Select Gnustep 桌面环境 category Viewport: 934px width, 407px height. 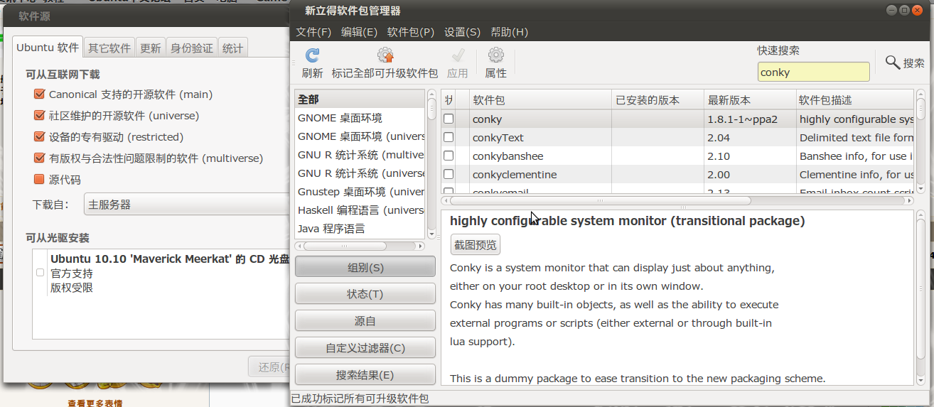pyautogui.click(x=360, y=192)
